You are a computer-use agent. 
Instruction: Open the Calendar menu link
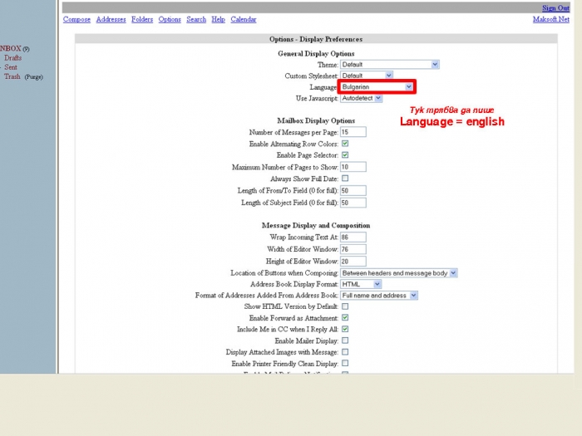244,19
